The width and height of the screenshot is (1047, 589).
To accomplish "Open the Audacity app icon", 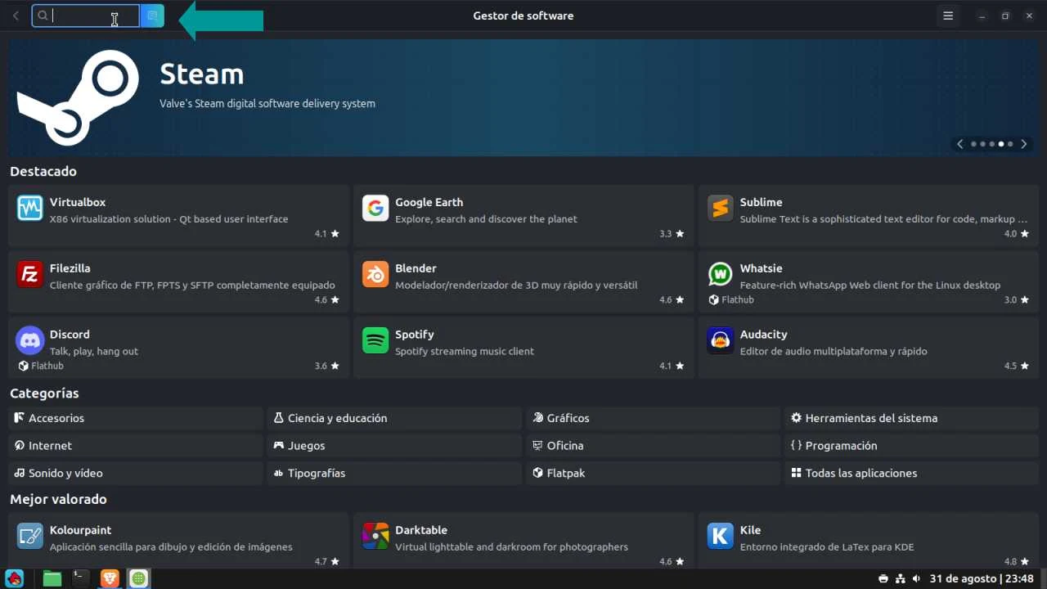I will [x=721, y=340].
